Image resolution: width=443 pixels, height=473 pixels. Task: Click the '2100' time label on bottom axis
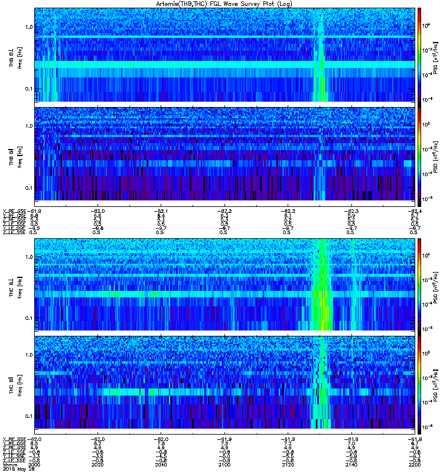click(224, 465)
